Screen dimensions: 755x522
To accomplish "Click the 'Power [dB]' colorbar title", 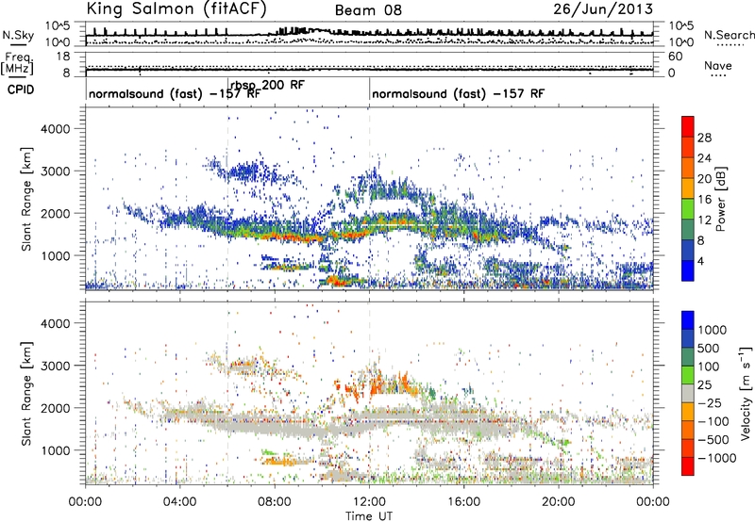I will point(720,199).
